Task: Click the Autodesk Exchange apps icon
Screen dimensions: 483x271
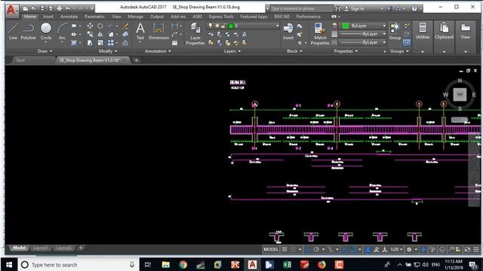Action: coord(390,8)
